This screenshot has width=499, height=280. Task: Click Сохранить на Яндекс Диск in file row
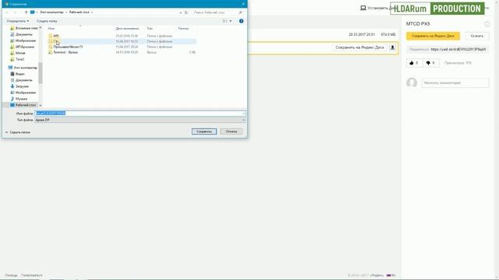click(x=359, y=47)
